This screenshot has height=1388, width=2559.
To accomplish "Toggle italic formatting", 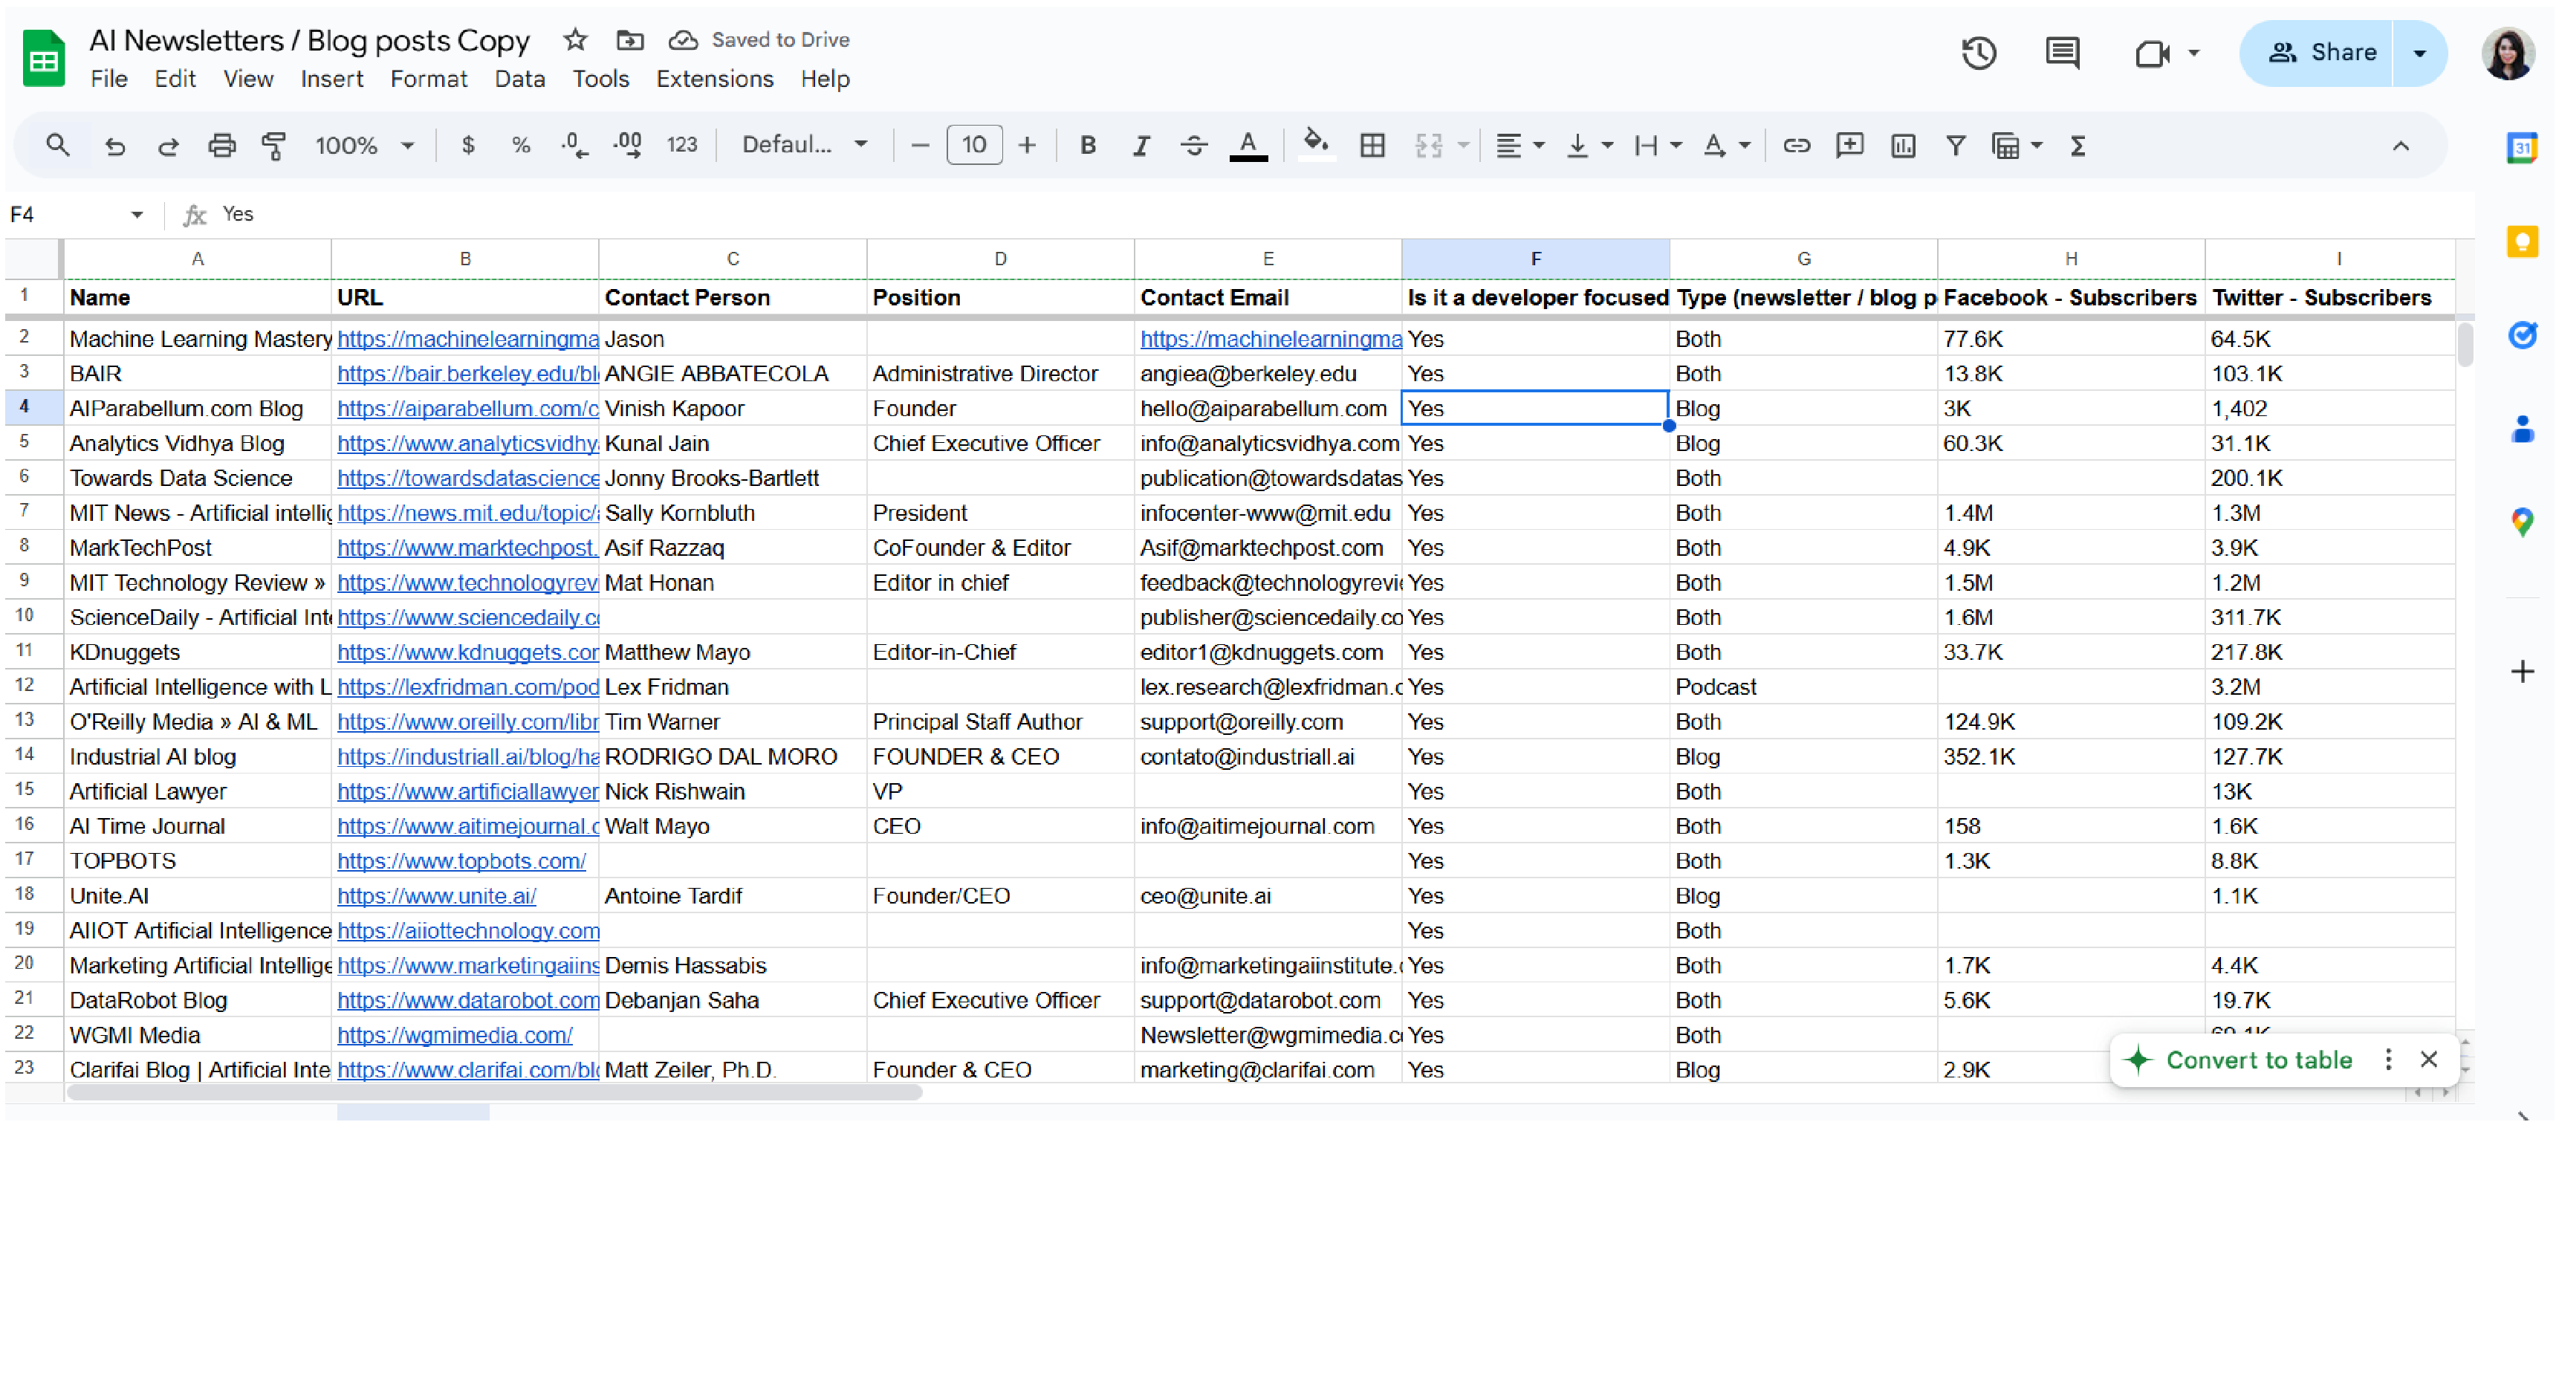I will click(1141, 146).
